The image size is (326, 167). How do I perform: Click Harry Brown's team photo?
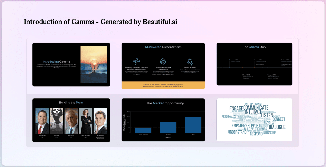(100, 121)
